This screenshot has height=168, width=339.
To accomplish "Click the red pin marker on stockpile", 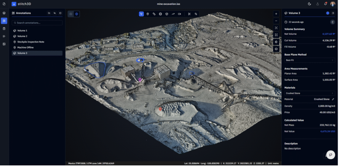I will coord(160,109).
